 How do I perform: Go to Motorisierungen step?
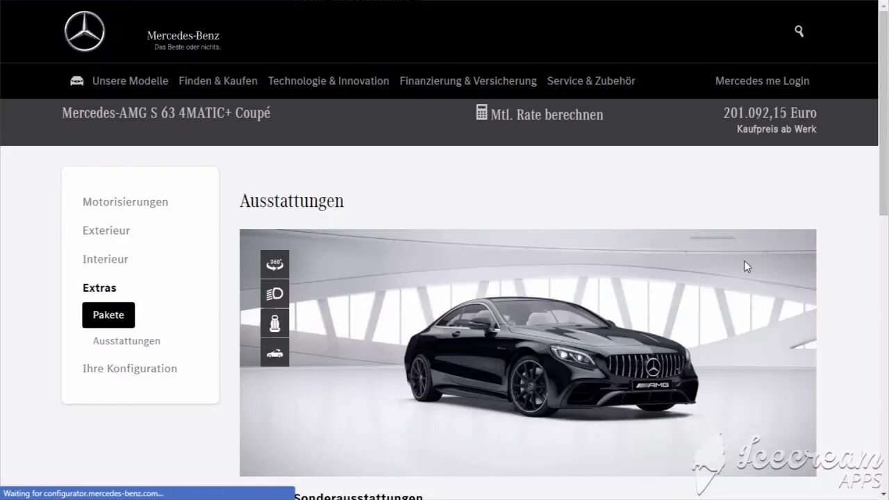(126, 202)
